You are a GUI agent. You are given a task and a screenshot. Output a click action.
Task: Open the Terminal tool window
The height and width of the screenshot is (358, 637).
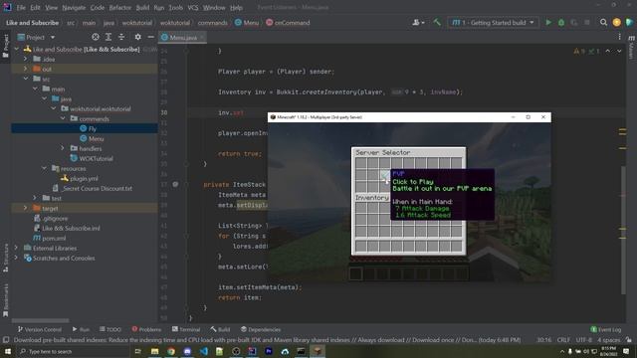coord(186,329)
